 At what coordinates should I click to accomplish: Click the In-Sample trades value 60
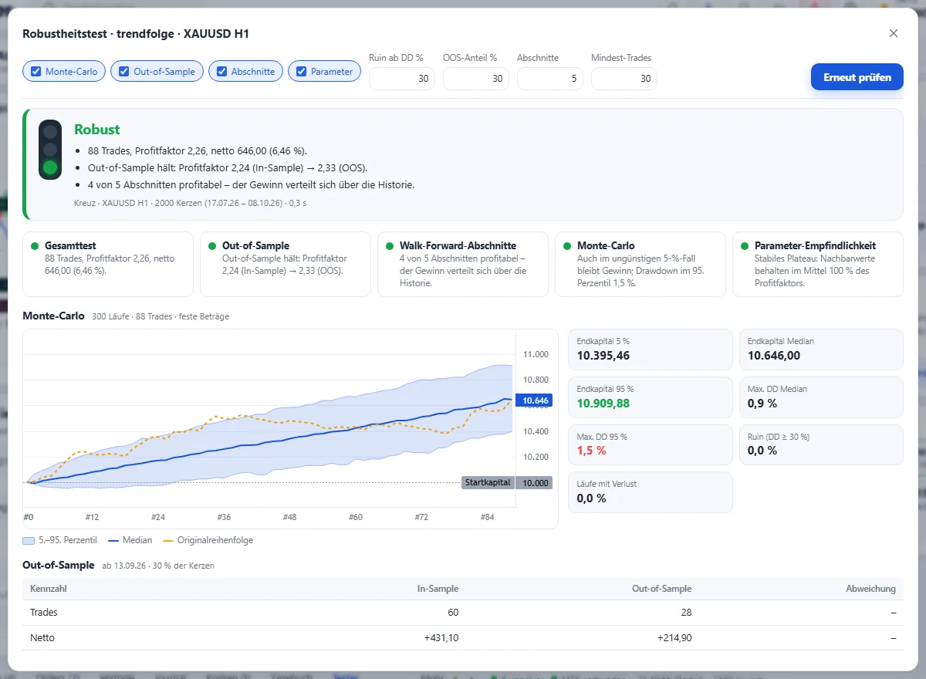pos(453,613)
